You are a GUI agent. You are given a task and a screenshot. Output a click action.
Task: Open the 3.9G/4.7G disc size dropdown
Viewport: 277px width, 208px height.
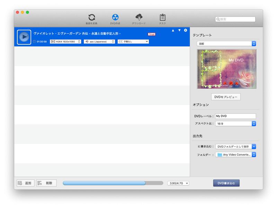[178, 183]
